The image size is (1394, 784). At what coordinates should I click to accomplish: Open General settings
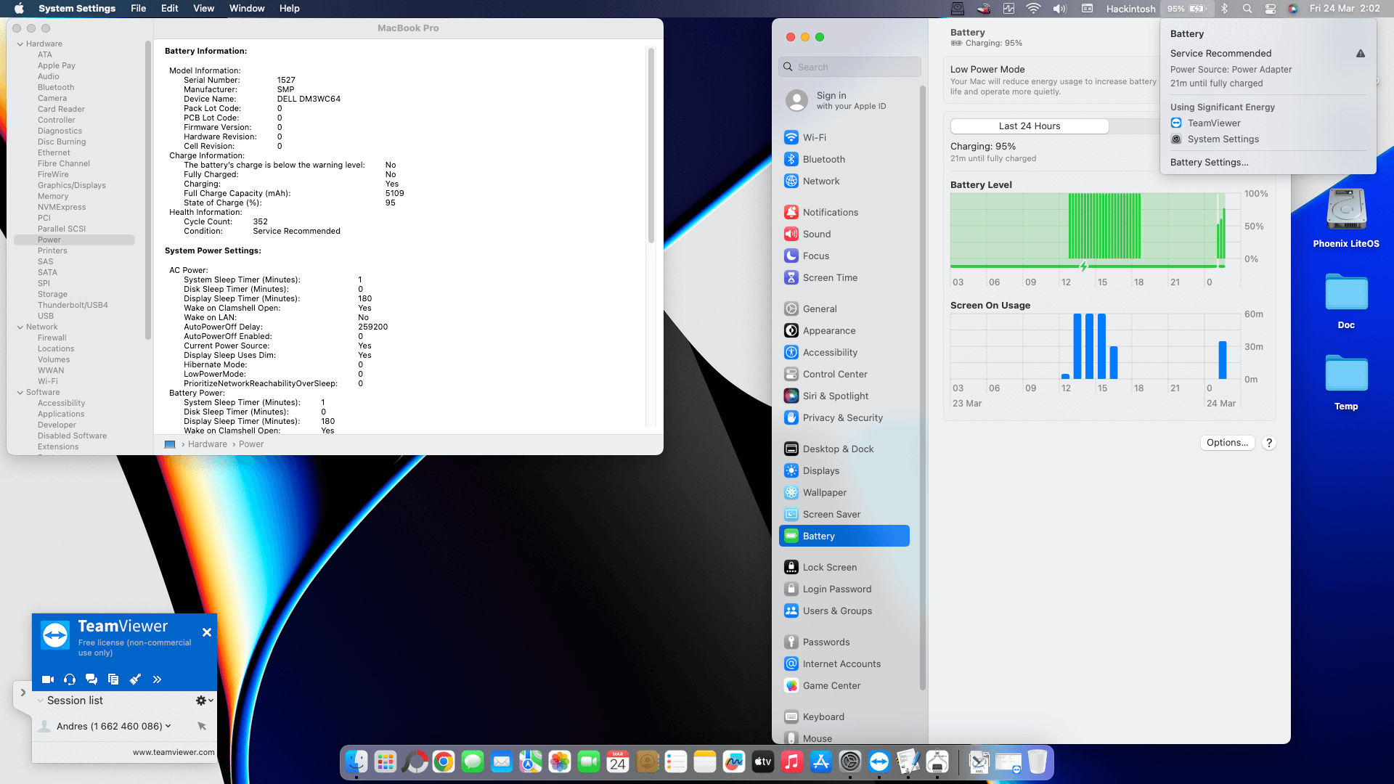click(x=844, y=309)
